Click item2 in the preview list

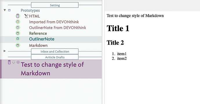122,58
